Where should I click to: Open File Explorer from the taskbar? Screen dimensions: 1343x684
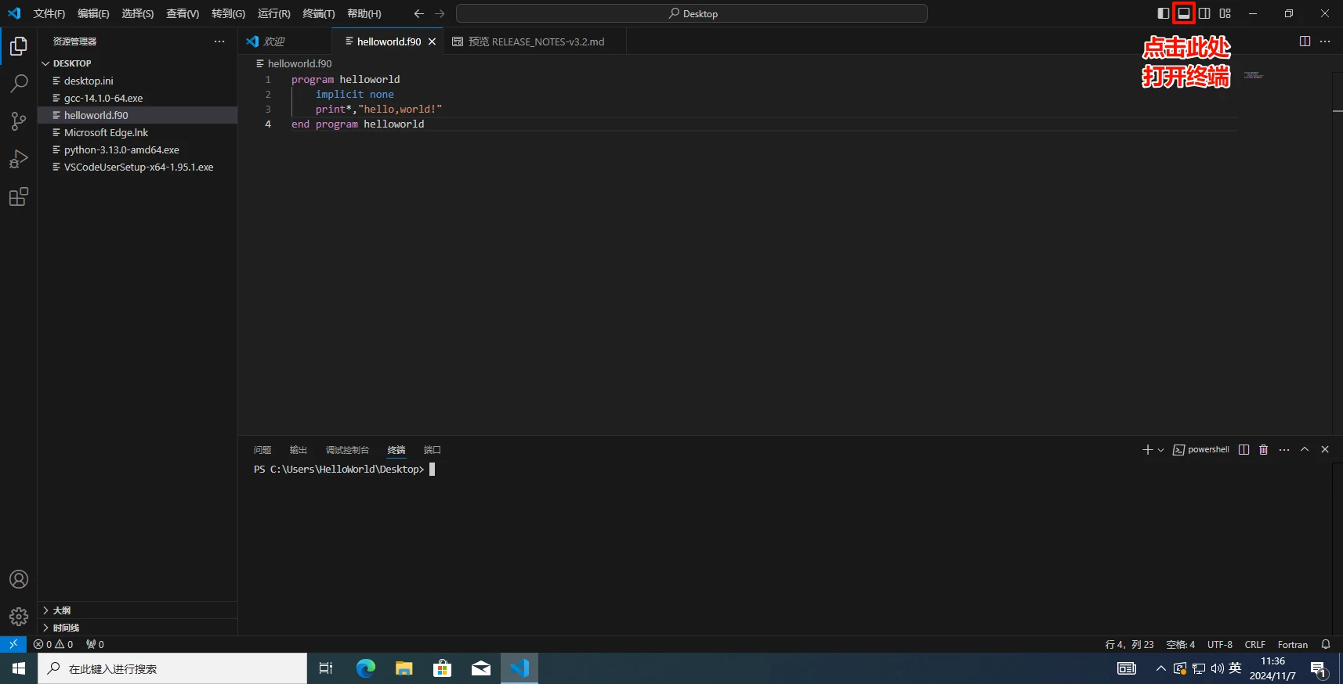pos(404,668)
